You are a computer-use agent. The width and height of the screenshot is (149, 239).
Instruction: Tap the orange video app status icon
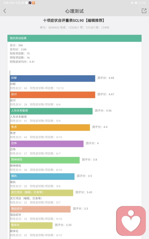tap(34, 3)
